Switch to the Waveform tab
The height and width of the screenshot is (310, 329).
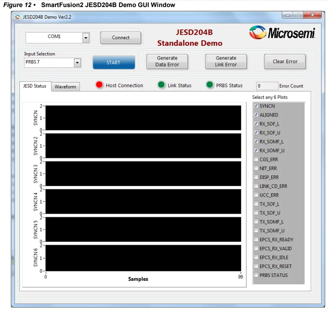65,86
